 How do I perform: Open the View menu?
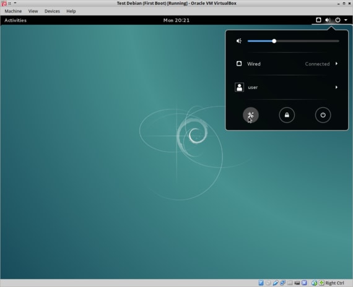[33, 11]
